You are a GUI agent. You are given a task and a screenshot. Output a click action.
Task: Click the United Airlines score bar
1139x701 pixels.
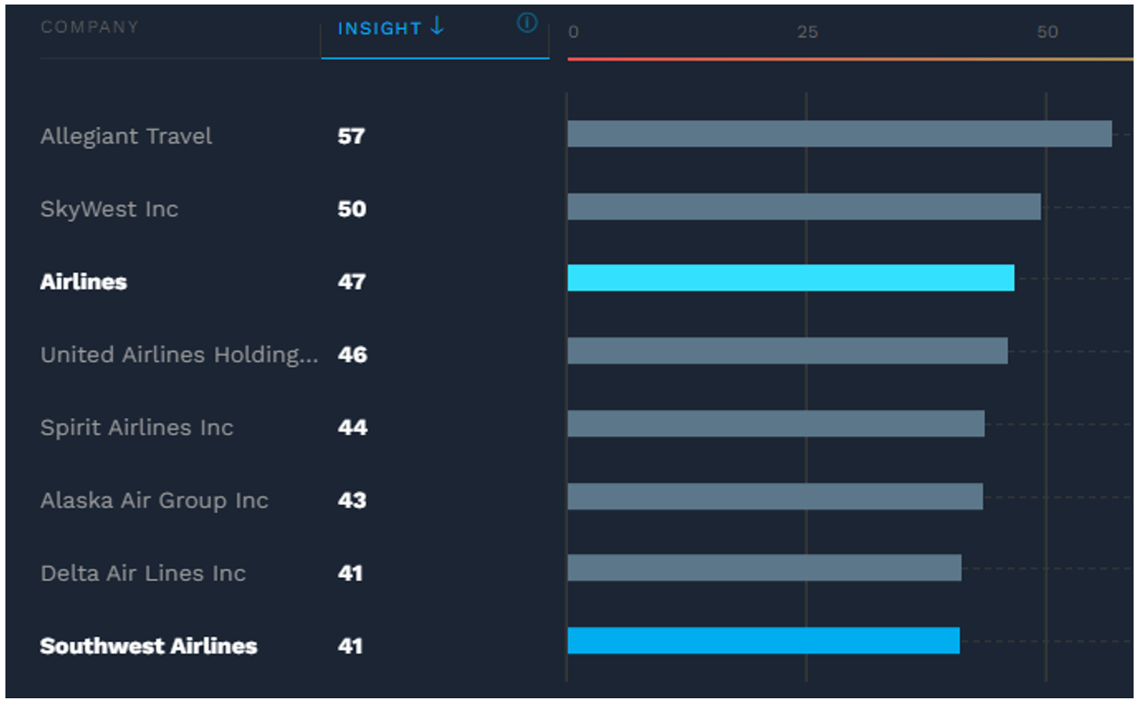(786, 351)
